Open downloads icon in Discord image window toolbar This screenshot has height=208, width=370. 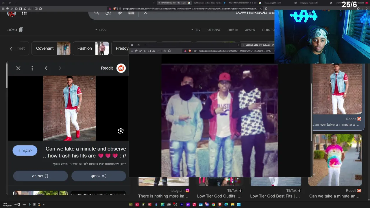[158, 51]
